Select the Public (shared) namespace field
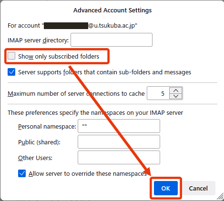The height and width of the screenshot is (201, 224). tap(119, 142)
